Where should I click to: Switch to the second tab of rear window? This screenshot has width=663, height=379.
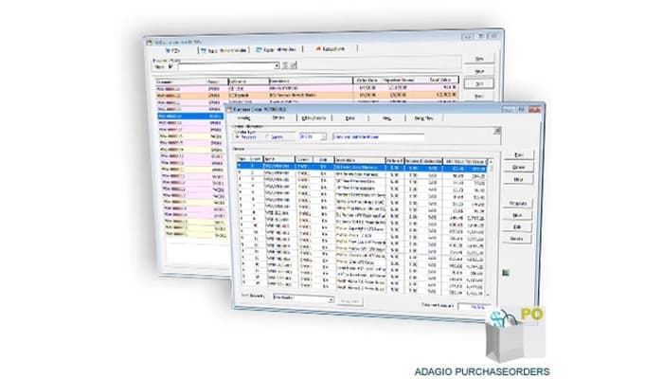[x=224, y=50]
